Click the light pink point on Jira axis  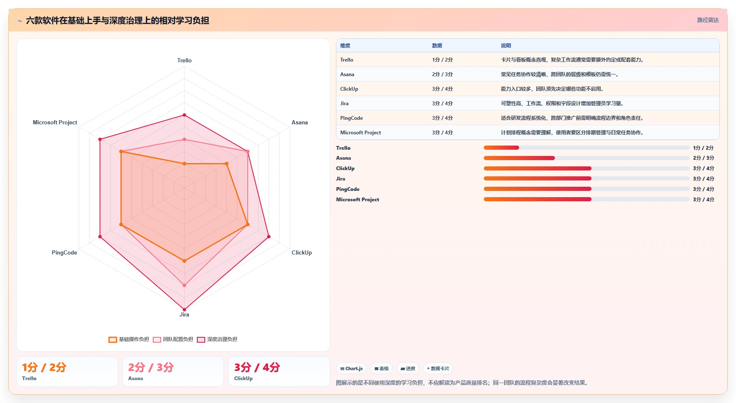tap(184, 285)
